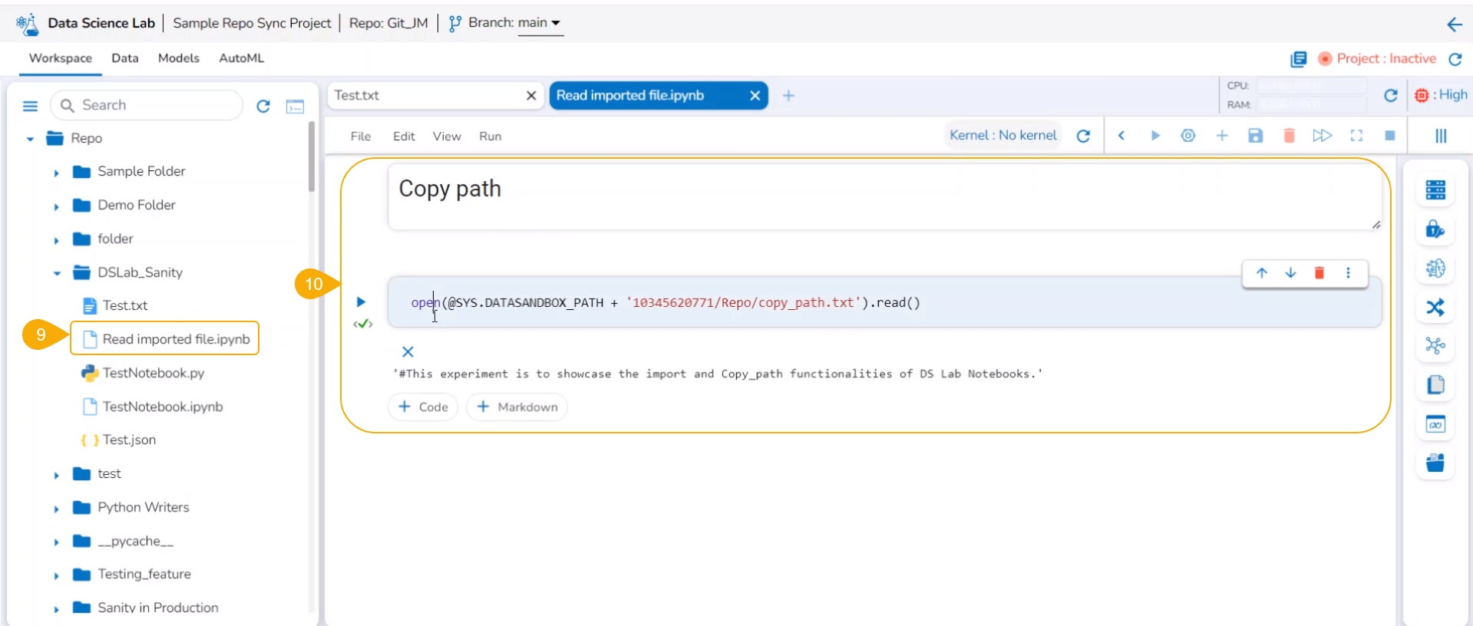Image resolution: width=1473 pixels, height=626 pixels.
Task: Toggle the hamburger menu in the sidebar
Action: tap(30, 106)
